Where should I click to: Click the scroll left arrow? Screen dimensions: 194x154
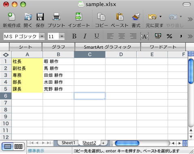click(173, 143)
